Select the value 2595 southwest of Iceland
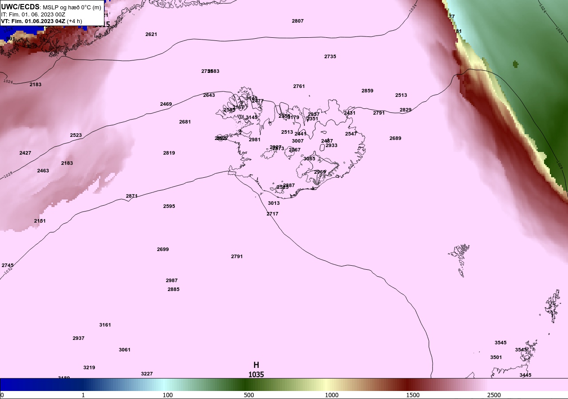568x399 pixels. coord(169,206)
